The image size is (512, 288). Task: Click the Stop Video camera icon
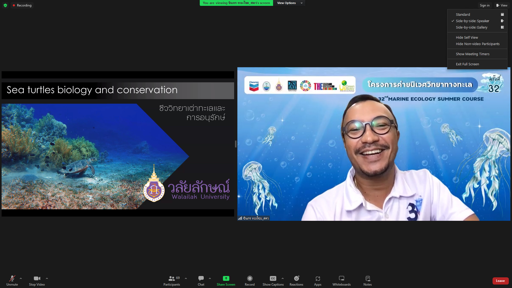point(37,279)
